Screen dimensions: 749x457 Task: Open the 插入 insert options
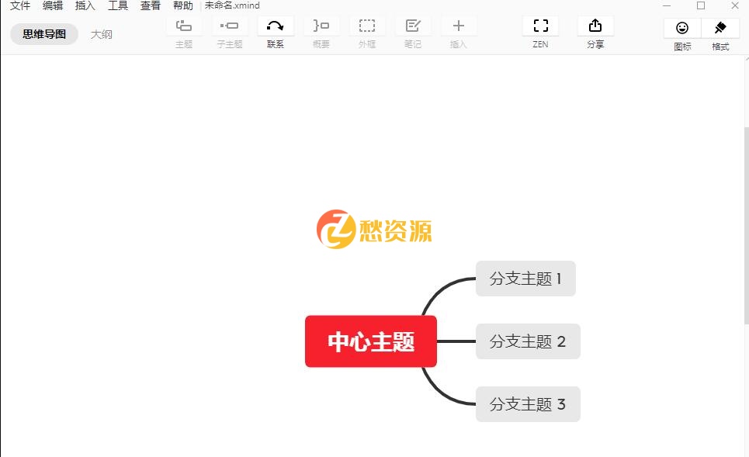[459, 31]
